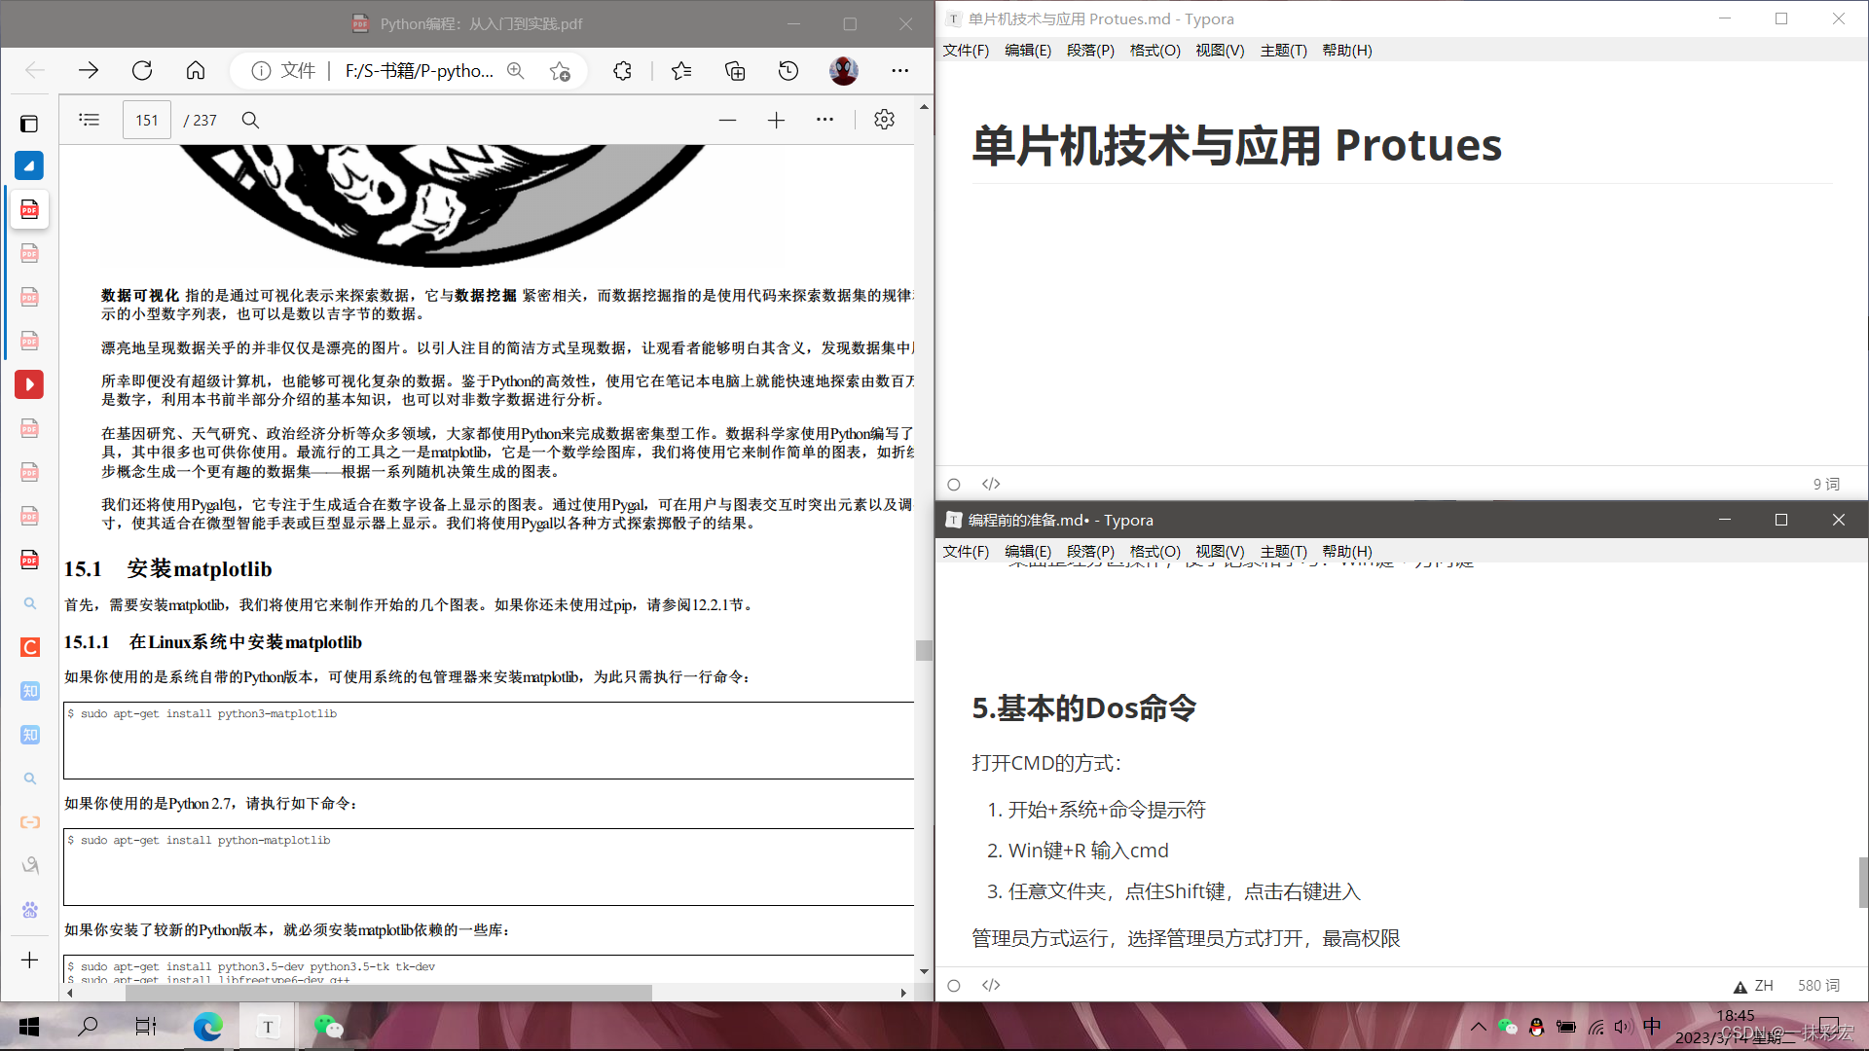Open 视图(V) menu in 编程前的准备 window
This screenshot has width=1869, height=1051.
[1220, 552]
